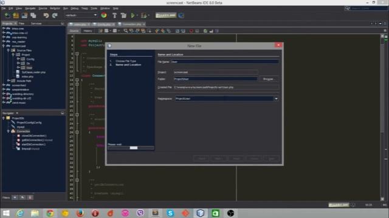Close the New File dialog
389x218 pixels.
coord(278,45)
